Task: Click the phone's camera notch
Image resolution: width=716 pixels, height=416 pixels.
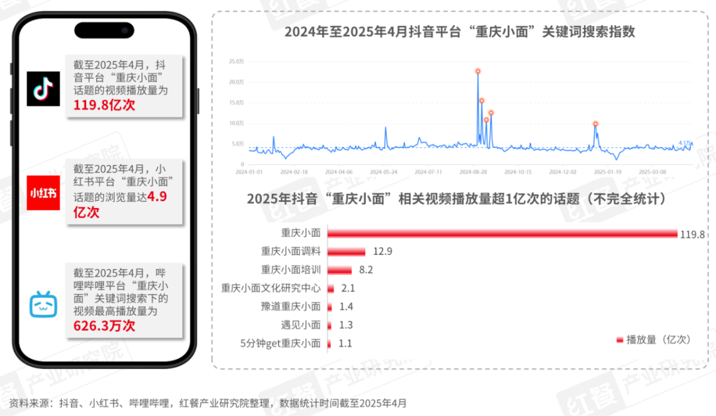Action: coord(104,30)
